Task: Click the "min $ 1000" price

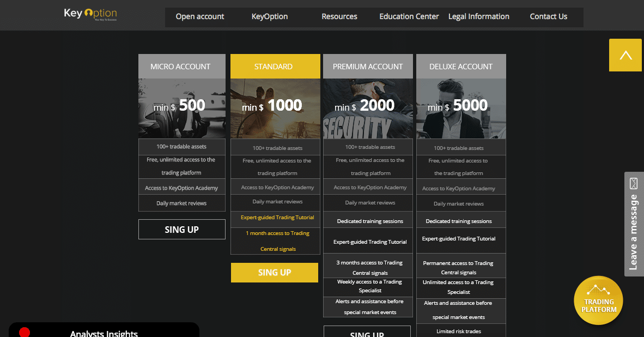Action: pyautogui.click(x=272, y=106)
